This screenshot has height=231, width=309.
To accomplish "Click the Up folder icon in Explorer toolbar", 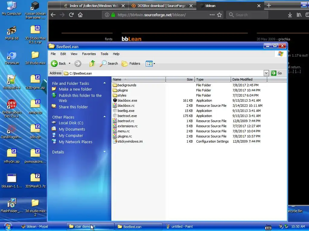I will [92, 63].
